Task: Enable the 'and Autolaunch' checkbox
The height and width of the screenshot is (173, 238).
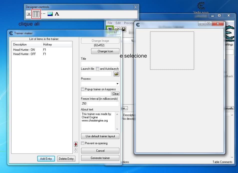Action: point(98,69)
